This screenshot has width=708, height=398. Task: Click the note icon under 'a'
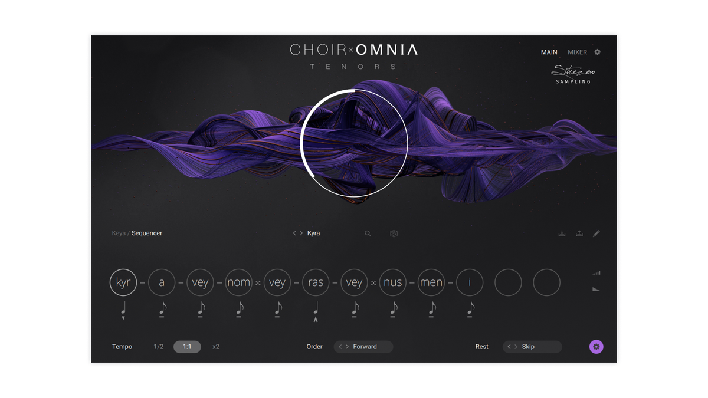162,309
